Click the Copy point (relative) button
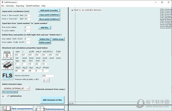 coord(49,15)
